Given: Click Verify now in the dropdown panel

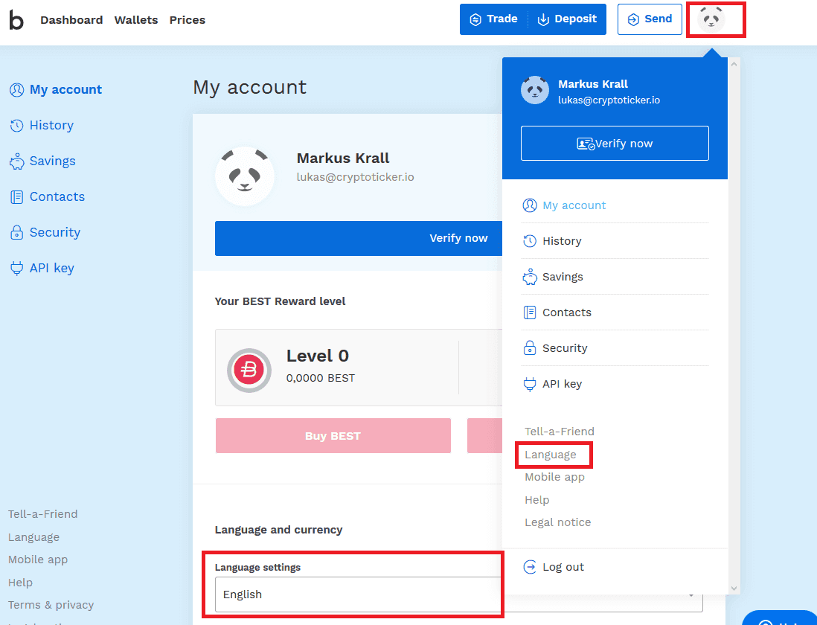Looking at the screenshot, I should [615, 144].
